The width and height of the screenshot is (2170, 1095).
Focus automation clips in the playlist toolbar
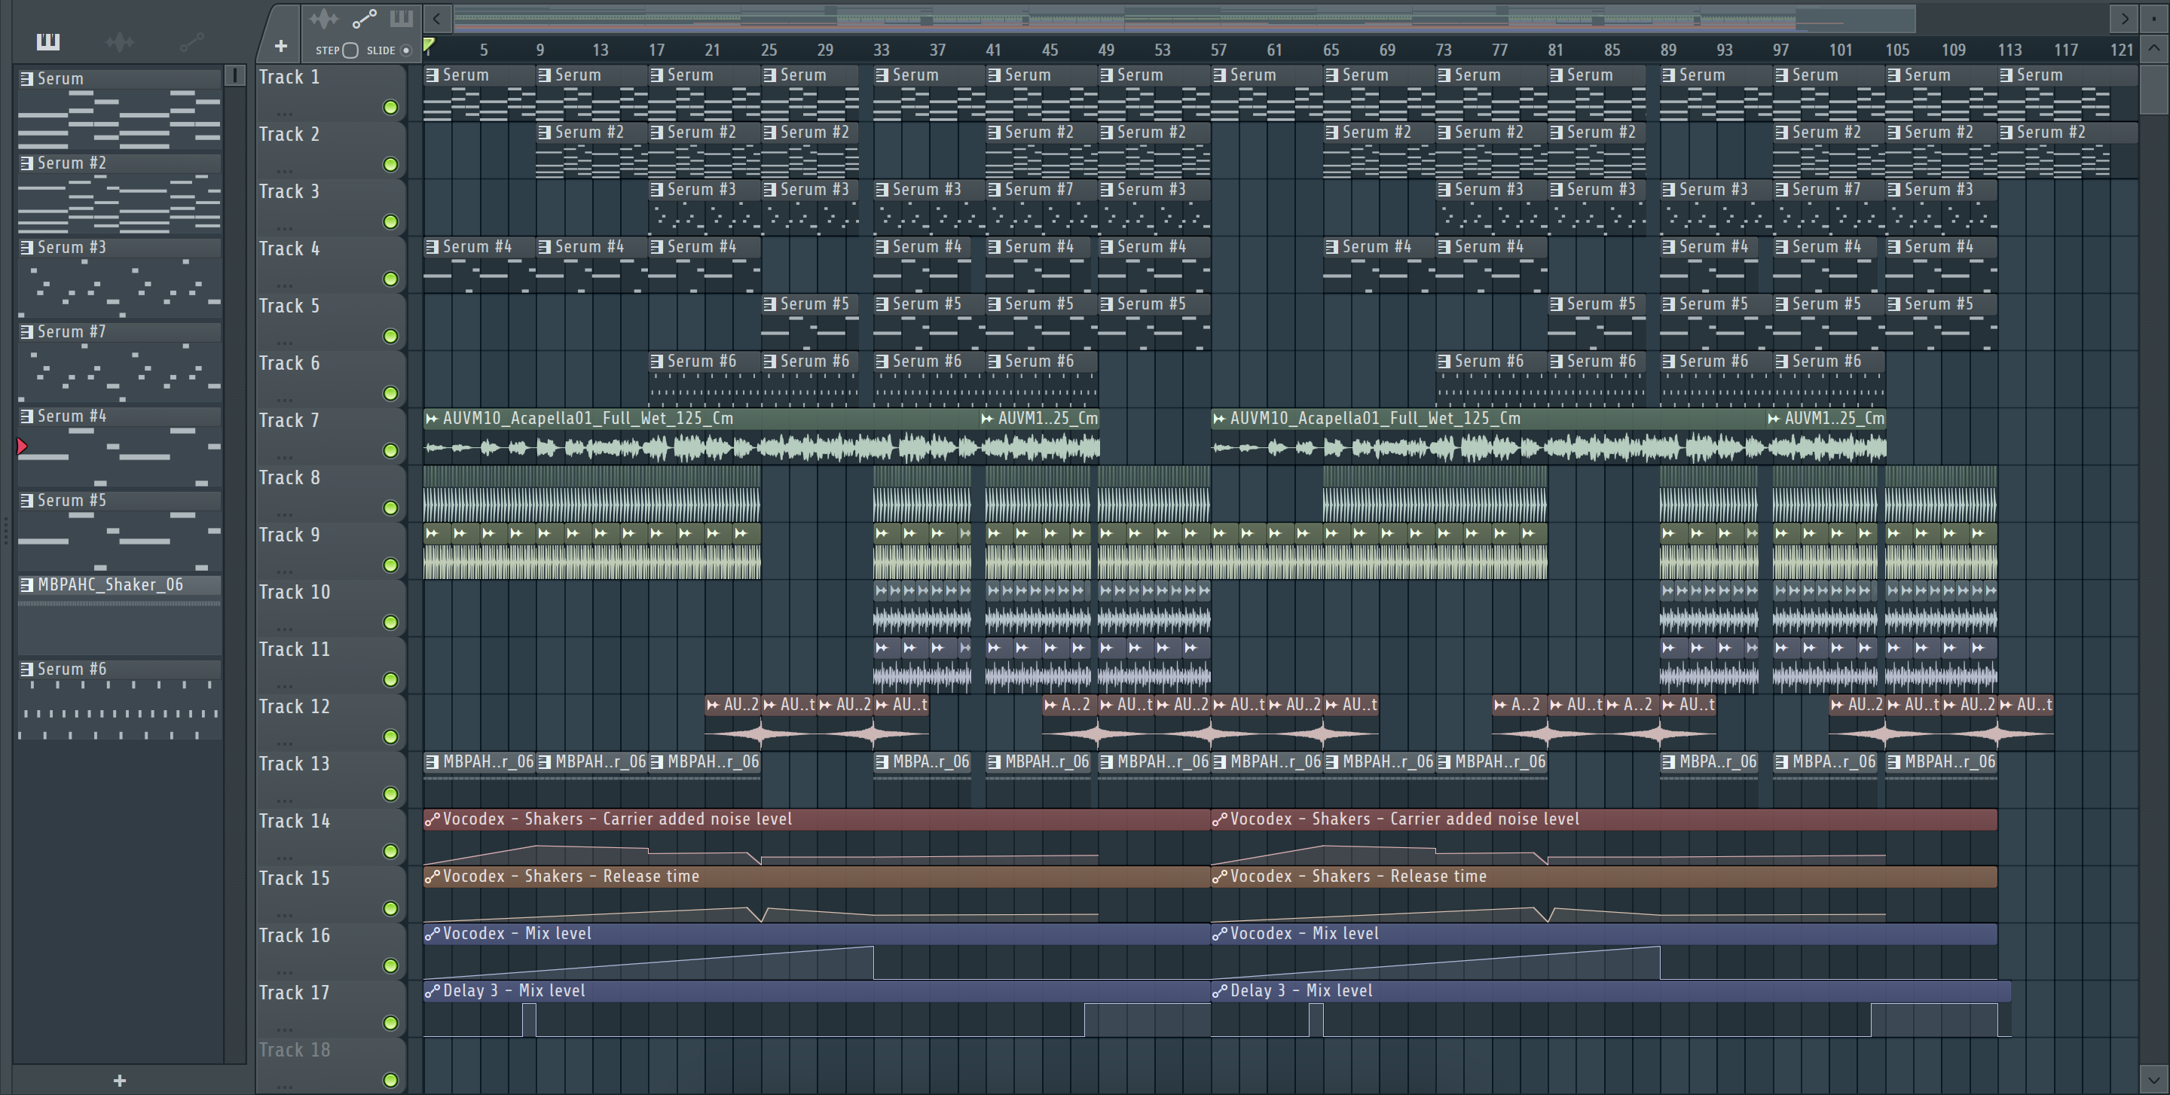tap(364, 19)
